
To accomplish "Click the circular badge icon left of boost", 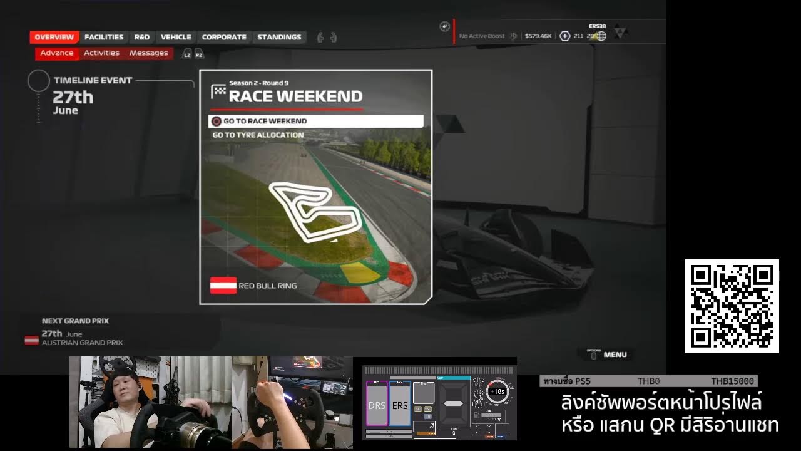I will click(445, 26).
